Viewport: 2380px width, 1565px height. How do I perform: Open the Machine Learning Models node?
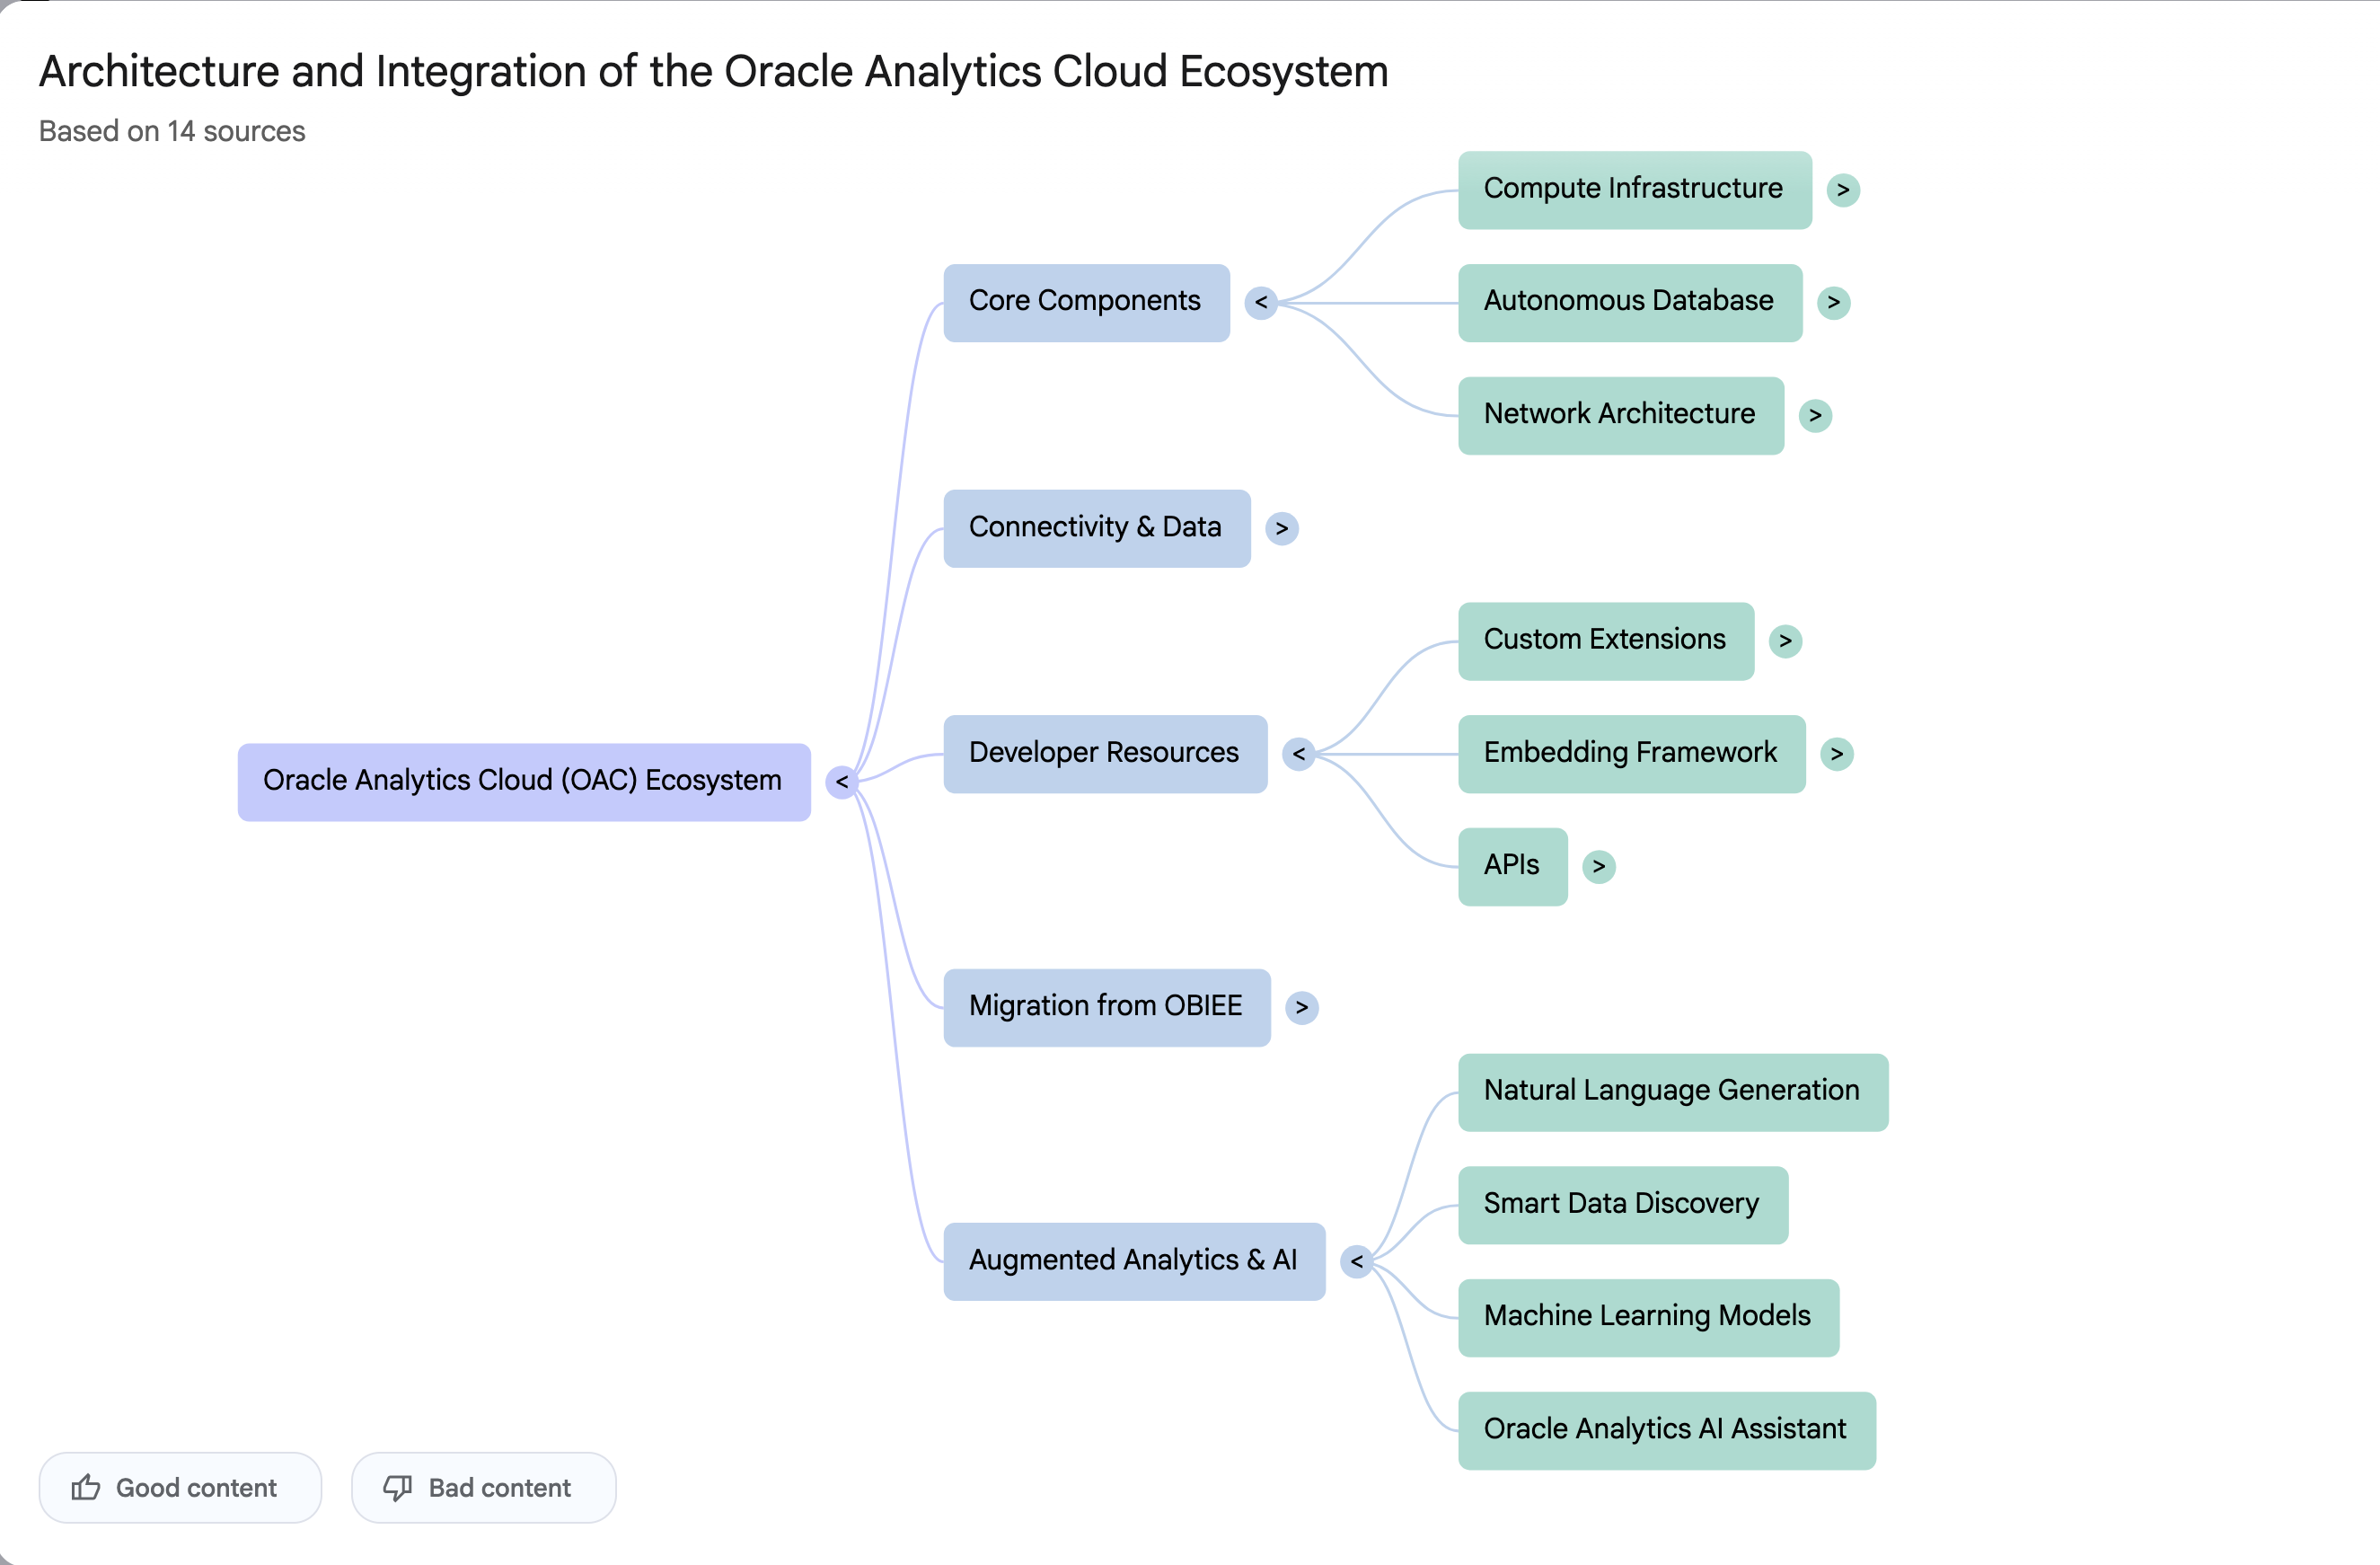click(x=1647, y=1317)
